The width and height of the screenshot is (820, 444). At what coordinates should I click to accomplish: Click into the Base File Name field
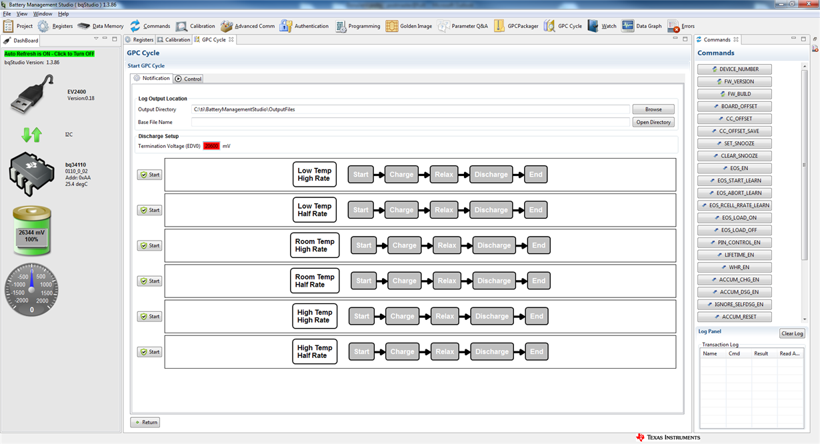[x=411, y=122]
